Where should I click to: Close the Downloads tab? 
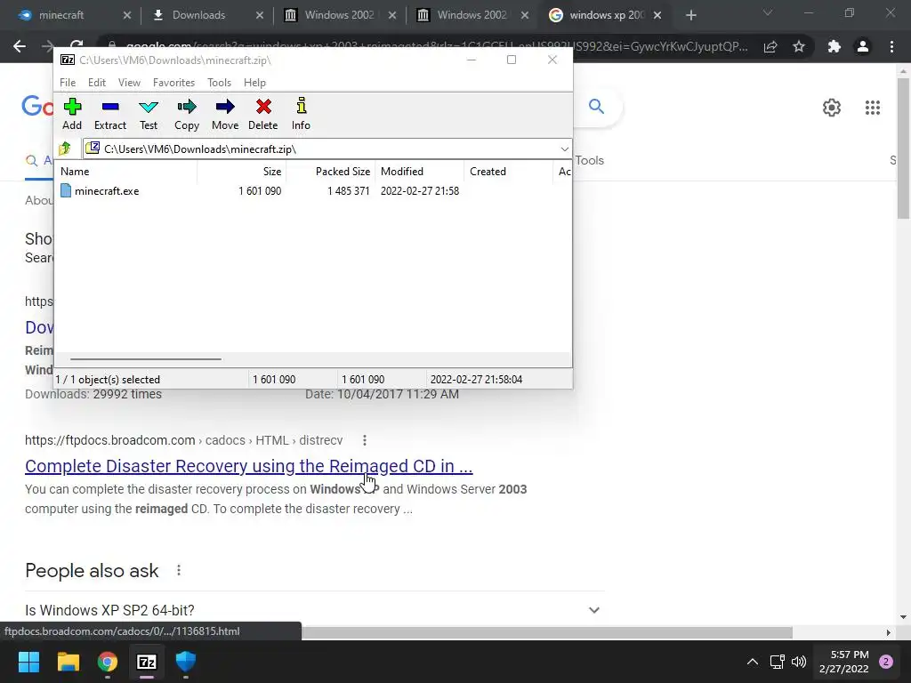[260, 15]
